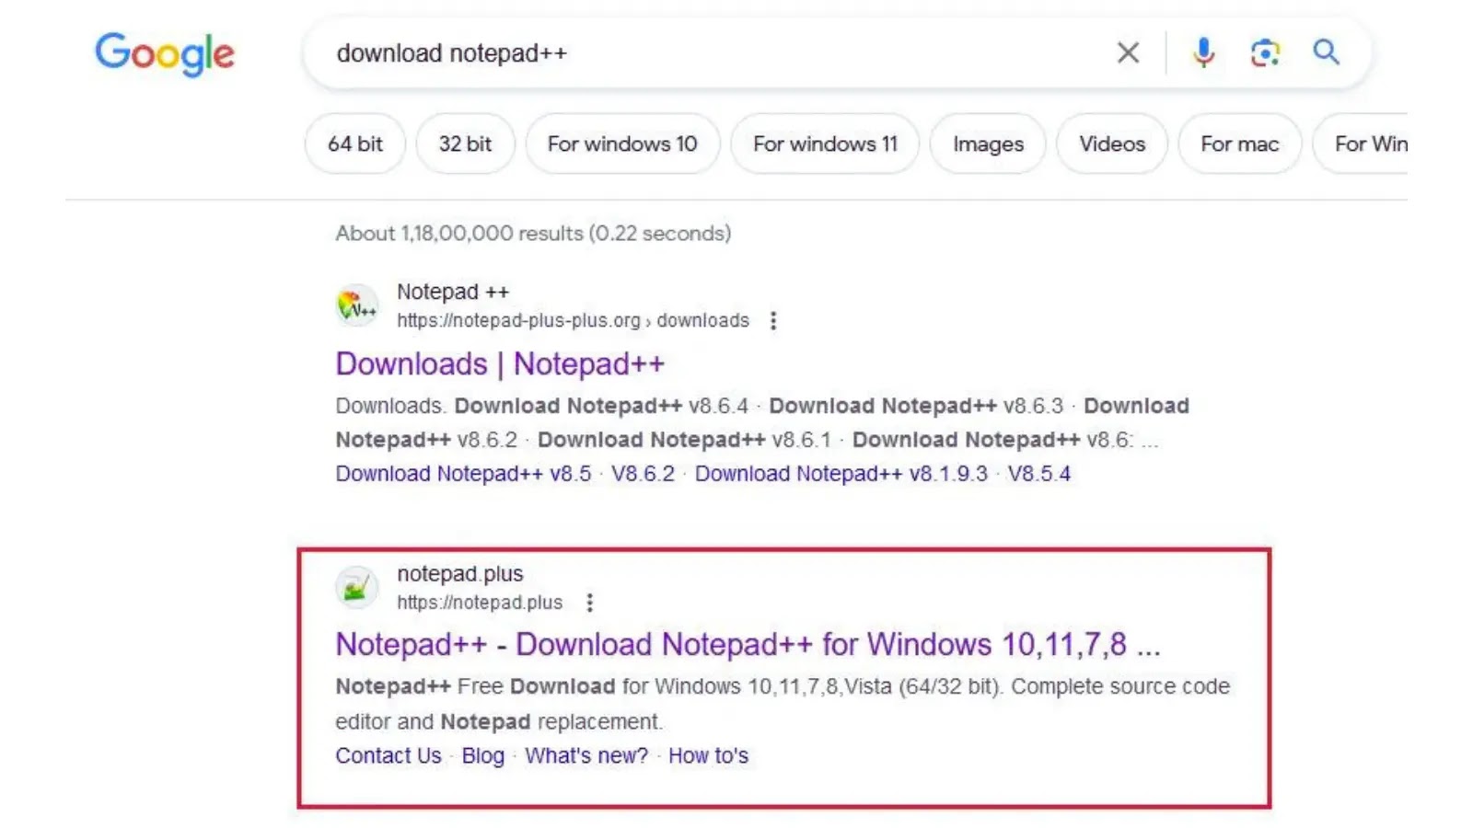Open the V8.6.2 sitelink
The height and width of the screenshot is (828, 1473).
click(643, 474)
